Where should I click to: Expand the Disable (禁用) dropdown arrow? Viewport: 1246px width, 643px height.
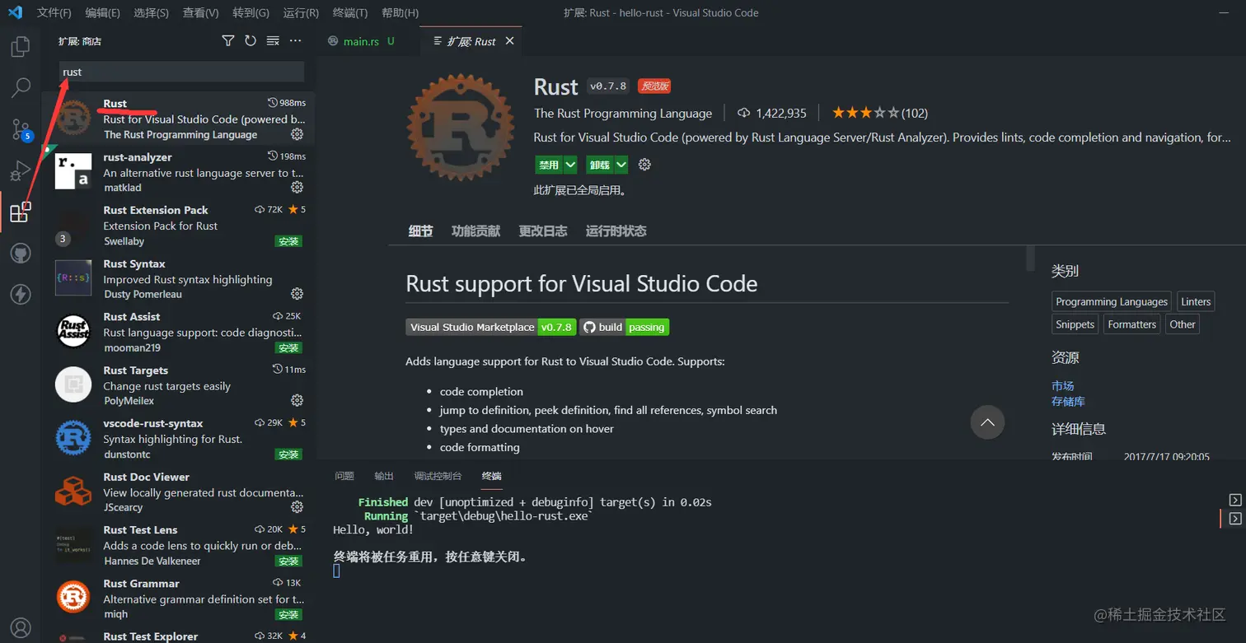[570, 165]
